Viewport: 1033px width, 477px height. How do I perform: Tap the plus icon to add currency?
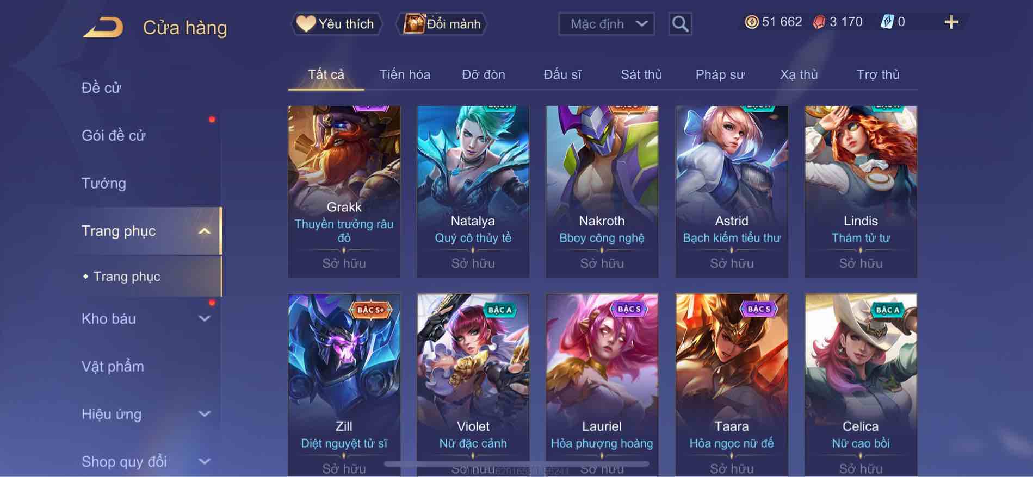(x=951, y=22)
